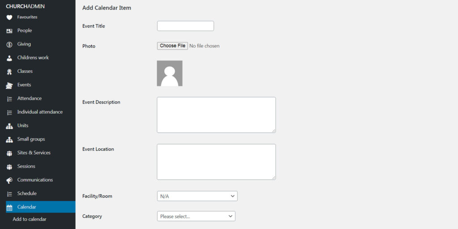Click the Favourites heart icon

point(9,17)
